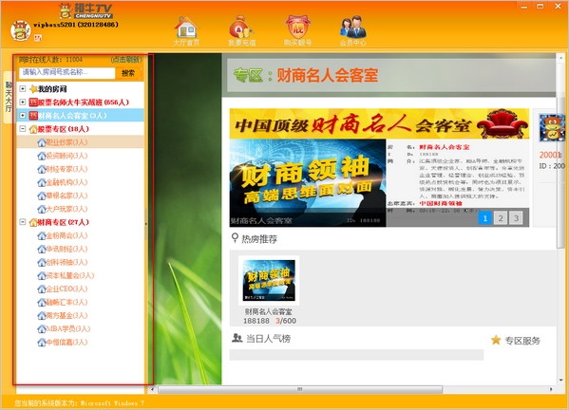
Task: Click the horizontal scrollbar right arrow
Action: 551,389
